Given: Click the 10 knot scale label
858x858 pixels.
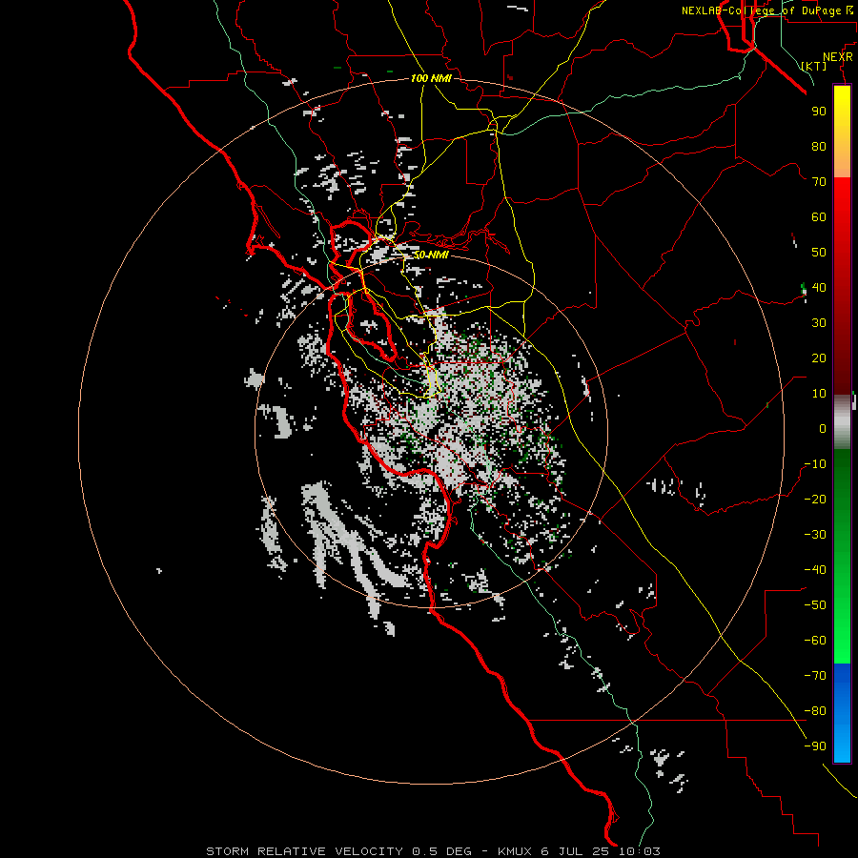Looking at the screenshot, I should (x=819, y=394).
